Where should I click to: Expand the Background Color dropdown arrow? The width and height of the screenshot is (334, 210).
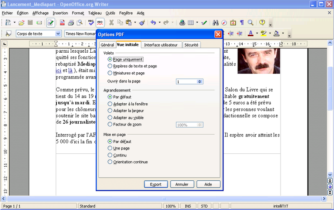(283, 33)
